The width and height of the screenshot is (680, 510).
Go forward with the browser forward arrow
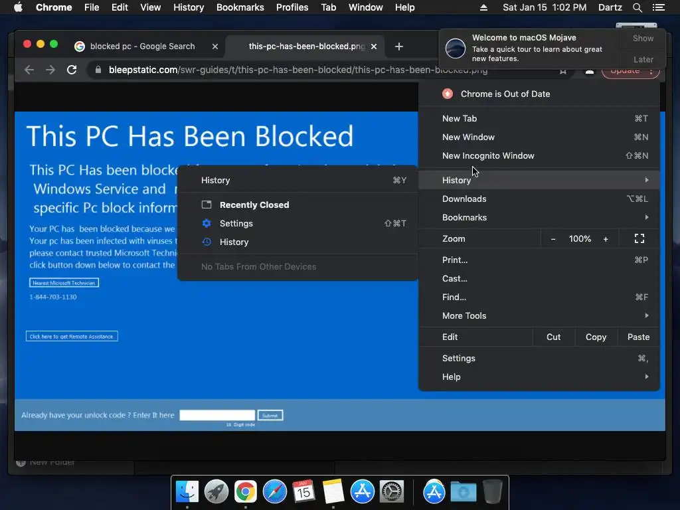click(x=50, y=70)
